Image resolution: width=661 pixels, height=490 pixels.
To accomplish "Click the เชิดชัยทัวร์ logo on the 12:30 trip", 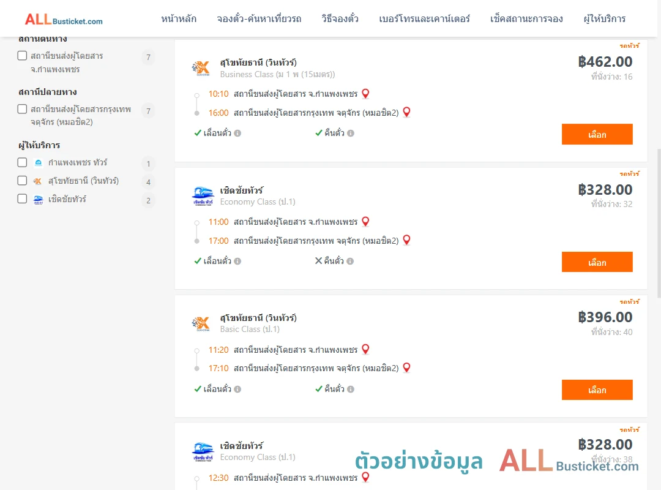I will (203, 451).
